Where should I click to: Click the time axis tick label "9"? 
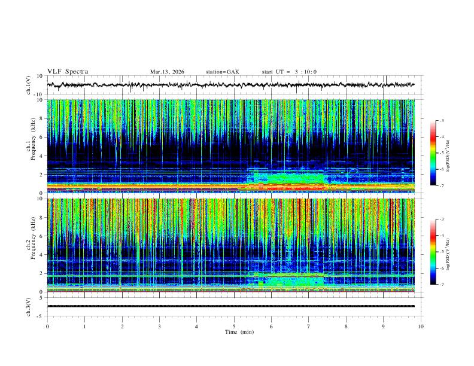pos(383,327)
